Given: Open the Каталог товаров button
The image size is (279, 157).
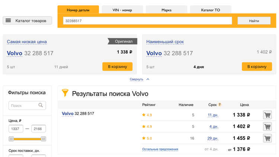Looking at the screenshot, I should pos(27,20).
